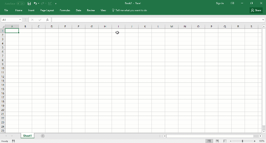The width and height of the screenshot is (266, 143).
Task: Click the Share button
Action: pos(256,10)
